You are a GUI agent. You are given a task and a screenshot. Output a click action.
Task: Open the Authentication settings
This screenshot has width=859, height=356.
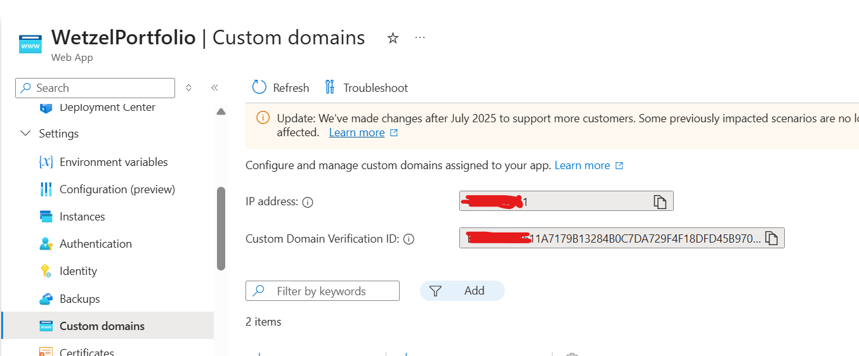pos(95,244)
